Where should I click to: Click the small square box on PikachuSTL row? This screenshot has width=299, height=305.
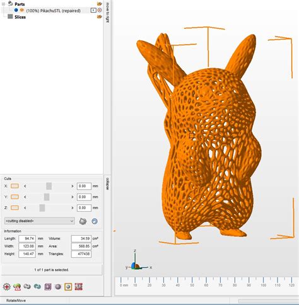click(x=93, y=10)
